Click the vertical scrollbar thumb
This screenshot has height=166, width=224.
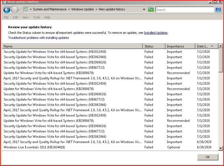click(x=221, y=60)
